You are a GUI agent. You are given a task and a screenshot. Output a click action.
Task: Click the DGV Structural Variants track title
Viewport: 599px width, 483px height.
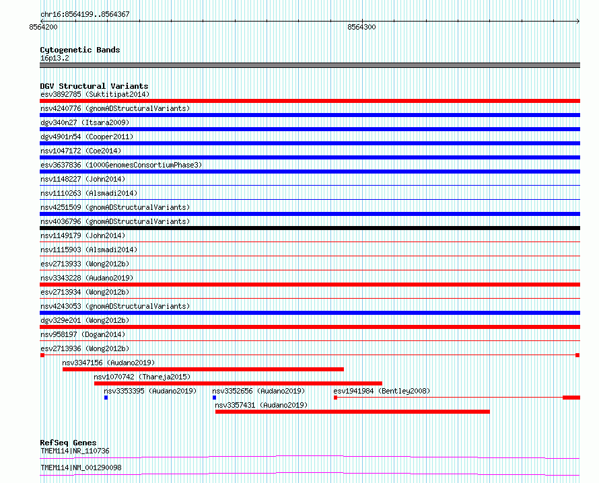[x=94, y=86]
